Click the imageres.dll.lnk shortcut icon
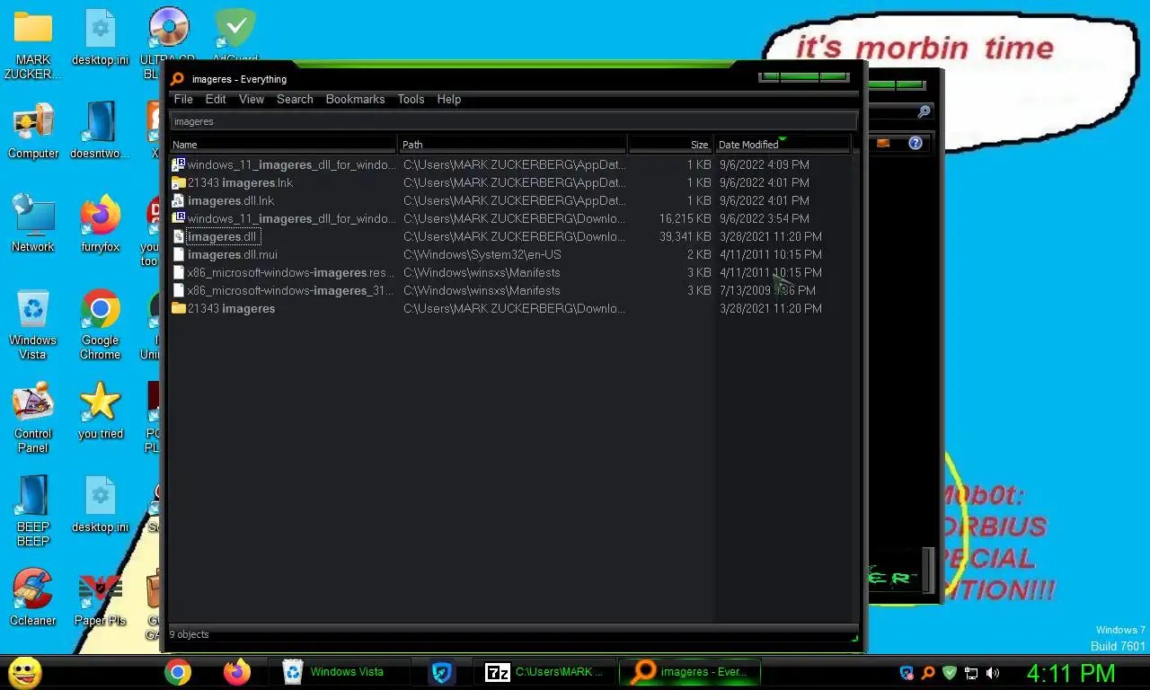The width and height of the screenshot is (1150, 690). point(178,200)
